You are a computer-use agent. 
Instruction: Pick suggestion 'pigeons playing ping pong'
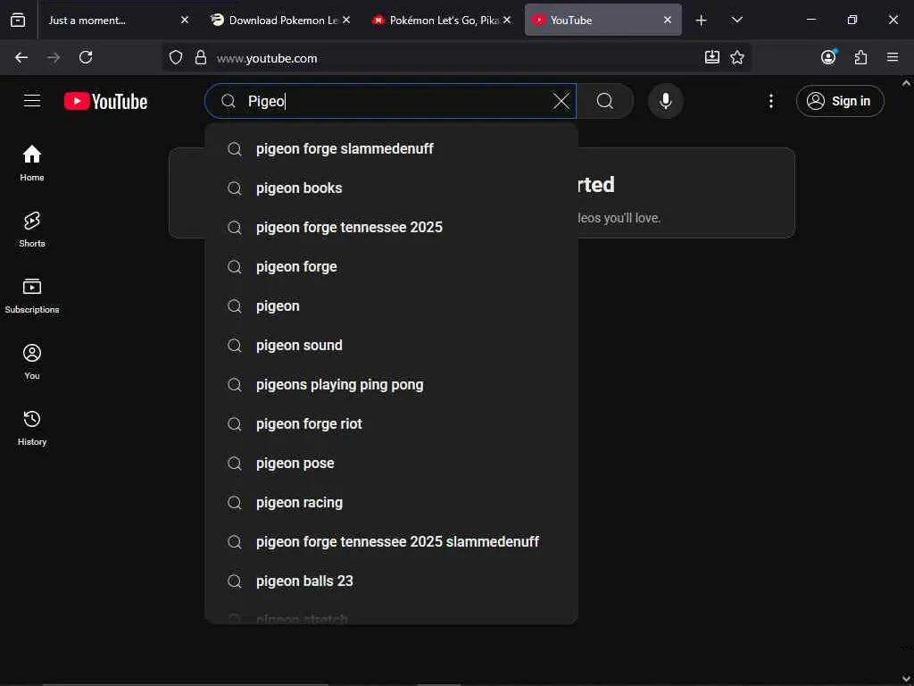tap(391, 384)
